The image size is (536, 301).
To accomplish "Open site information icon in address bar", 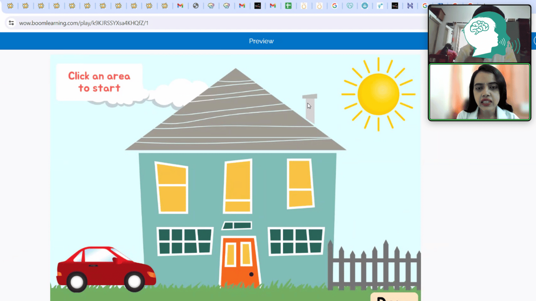I will (11, 23).
